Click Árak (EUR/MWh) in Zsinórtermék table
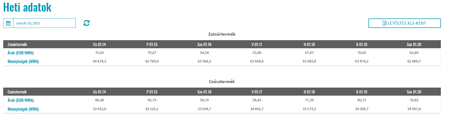This screenshot has width=450, height=120. pos(21,53)
